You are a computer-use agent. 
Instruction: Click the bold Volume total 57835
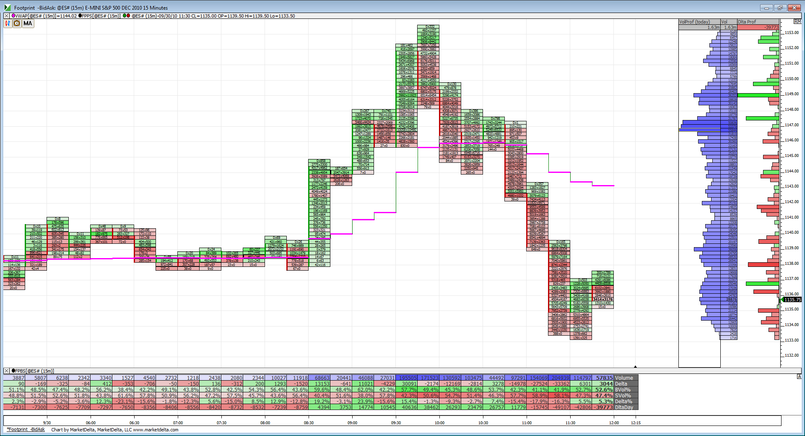coord(603,378)
